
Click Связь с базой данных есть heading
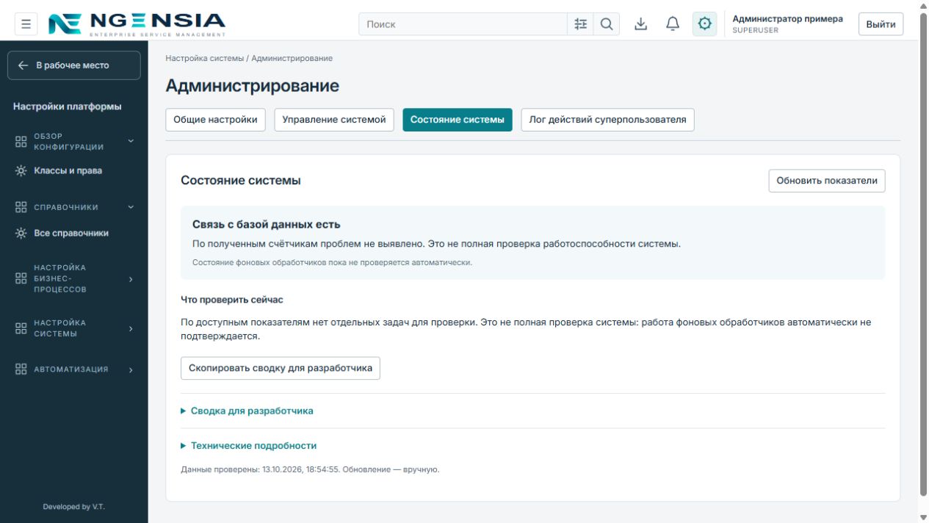pyautogui.click(x=267, y=224)
